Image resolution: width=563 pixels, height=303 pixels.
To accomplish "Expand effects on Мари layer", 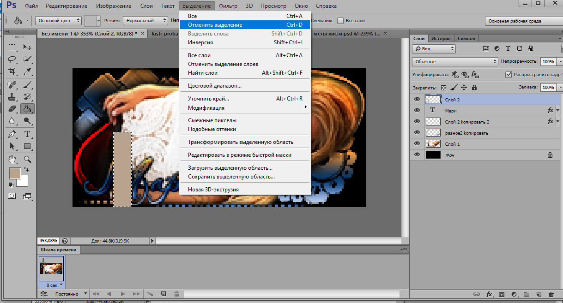I will (x=558, y=111).
